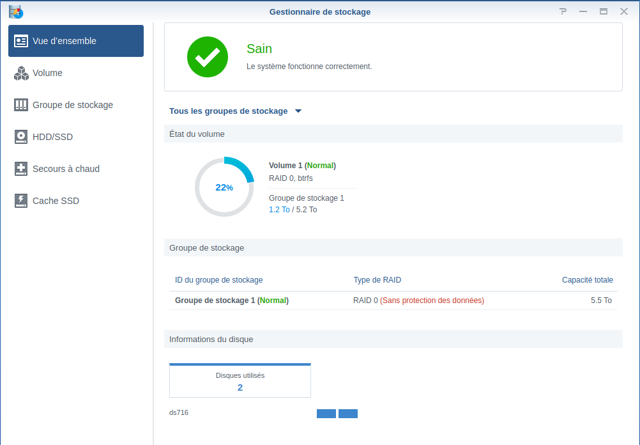Click the Volume cubes icon
This screenshot has height=445, width=640.
pos(21,73)
